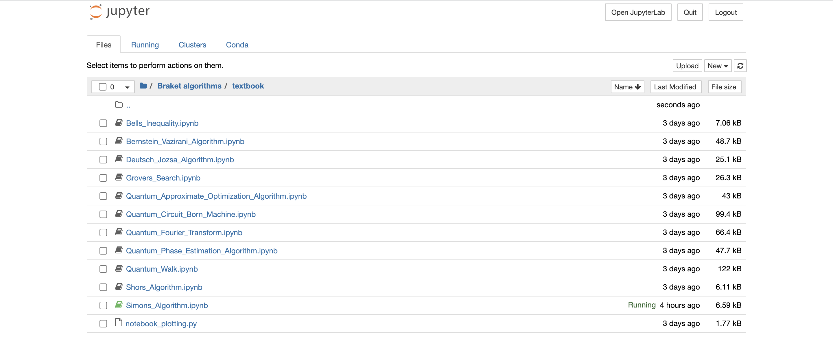Click the green running notebook icon for Simons_Algorithm

[119, 305]
